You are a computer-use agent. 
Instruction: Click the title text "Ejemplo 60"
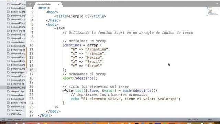[79, 16]
